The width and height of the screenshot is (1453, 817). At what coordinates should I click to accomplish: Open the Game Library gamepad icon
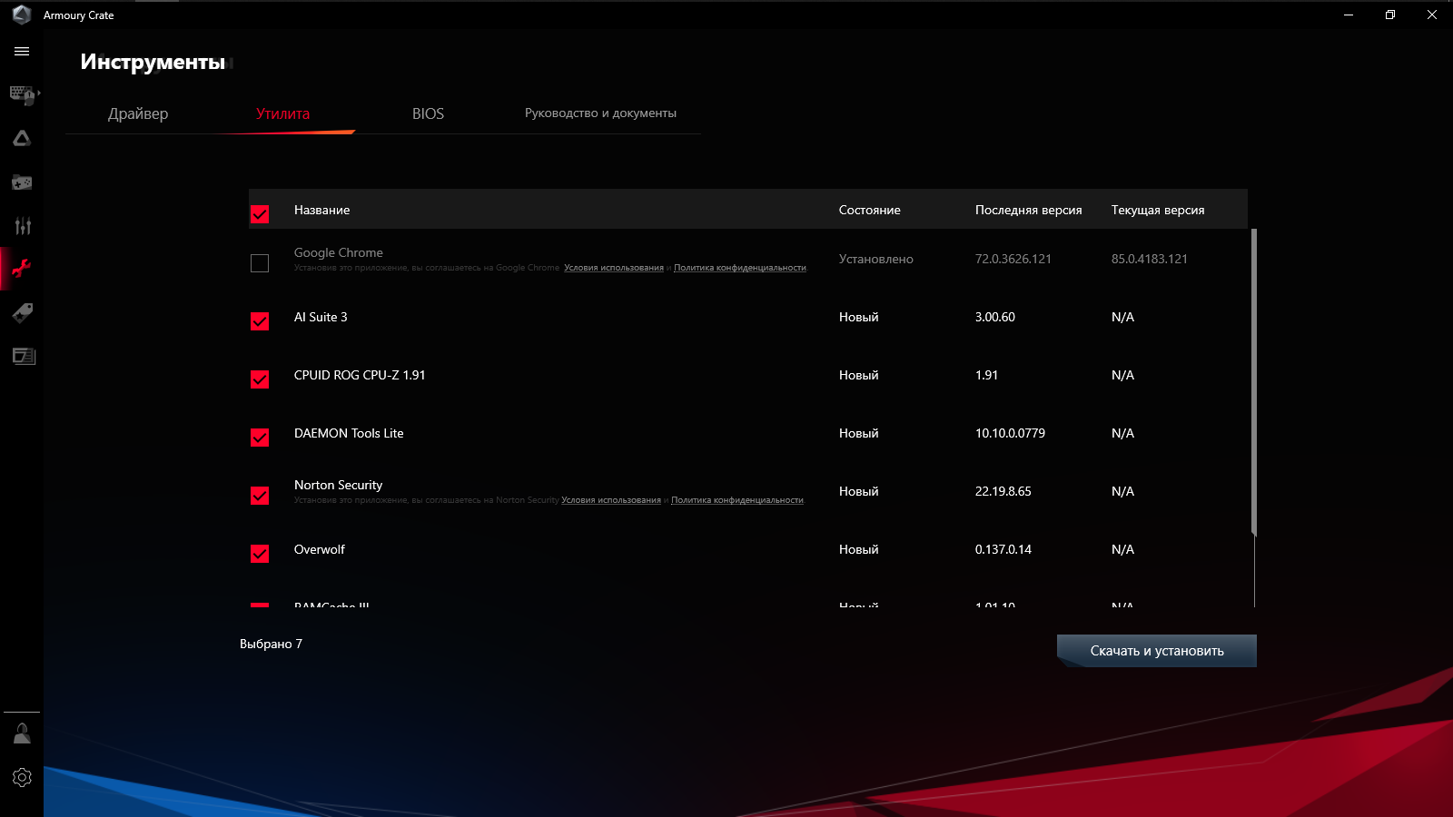pyautogui.click(x=22, y=182)
